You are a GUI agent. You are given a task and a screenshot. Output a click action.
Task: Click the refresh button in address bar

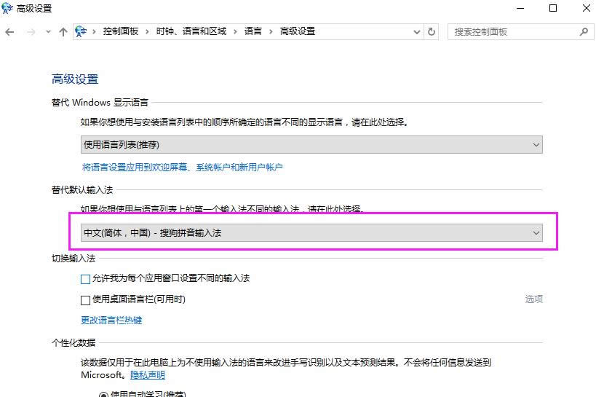click(432, 32)
